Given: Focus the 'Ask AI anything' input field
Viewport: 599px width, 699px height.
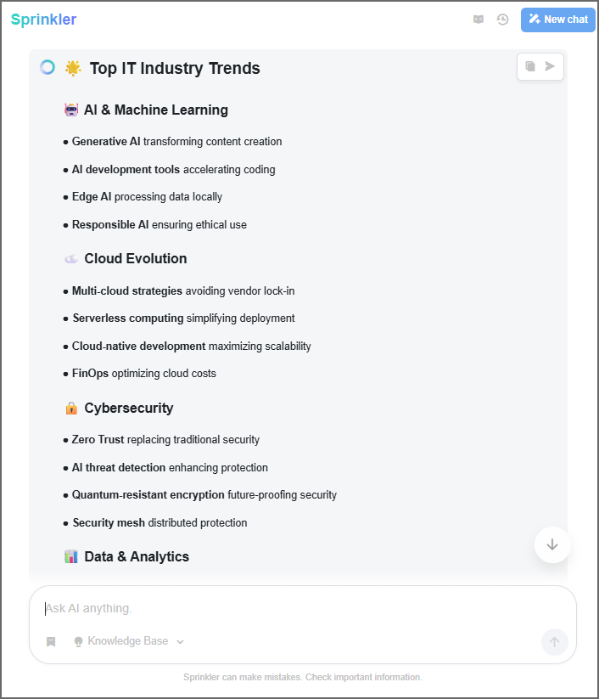Looking at the screenshot, I should (288, 608).
